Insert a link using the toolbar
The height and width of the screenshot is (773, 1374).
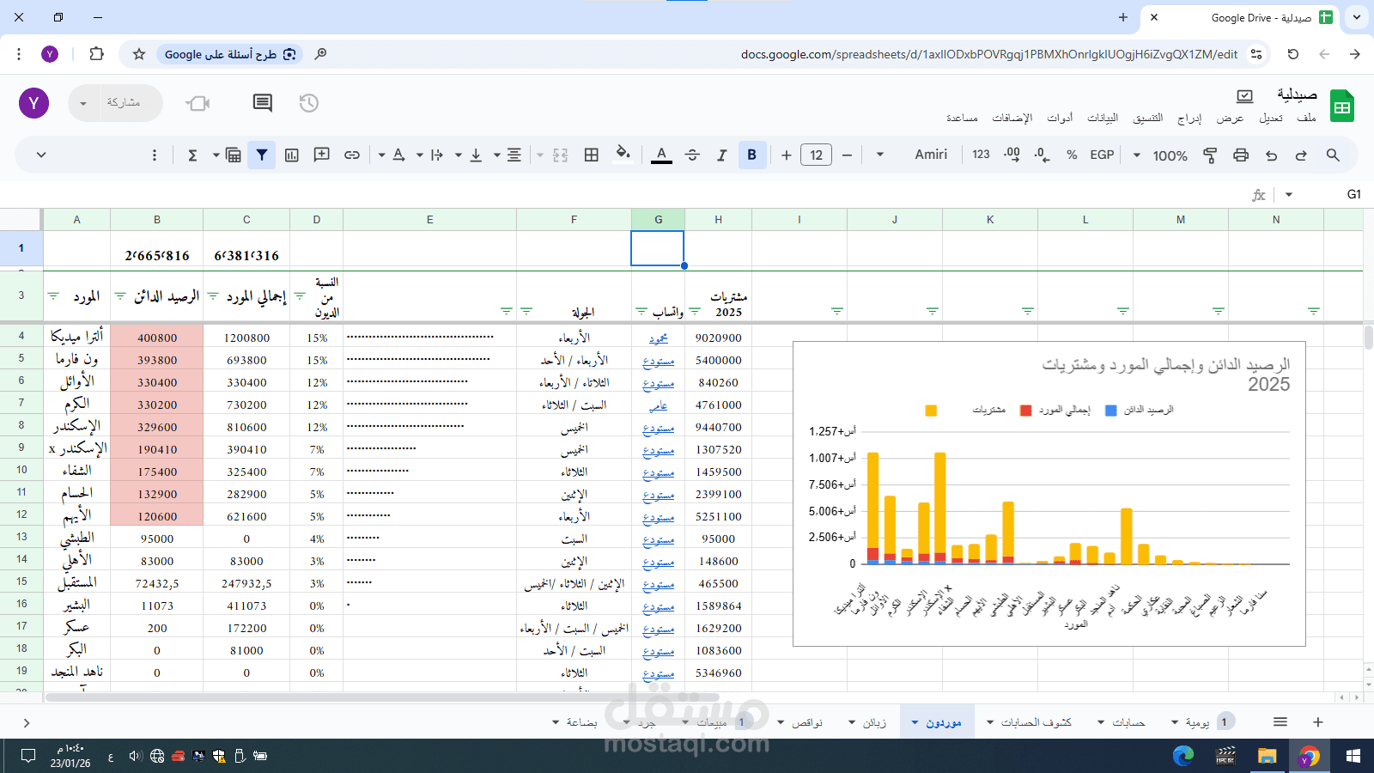[352, 155]
